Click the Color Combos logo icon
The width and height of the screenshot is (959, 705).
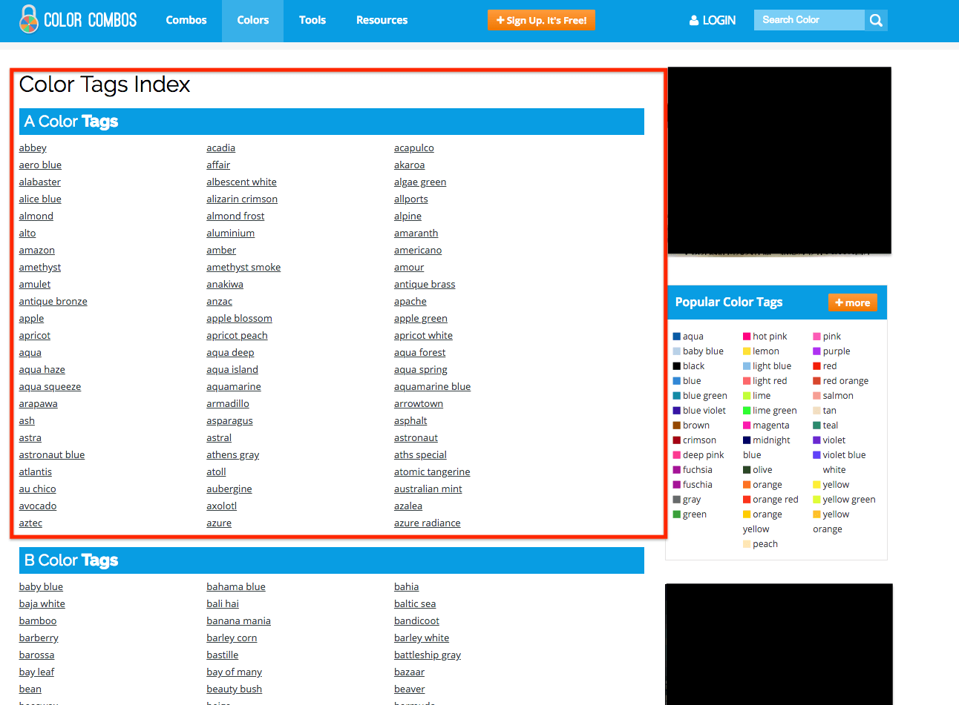(x=29, y=20)
